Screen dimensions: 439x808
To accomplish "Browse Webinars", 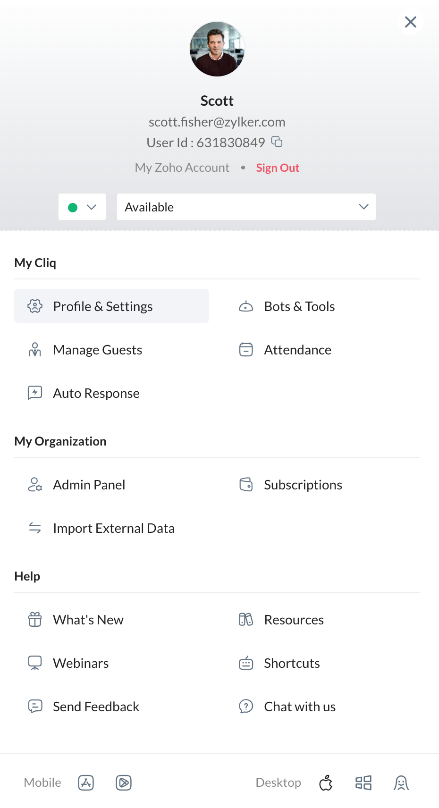I will [x=81, y=663].
